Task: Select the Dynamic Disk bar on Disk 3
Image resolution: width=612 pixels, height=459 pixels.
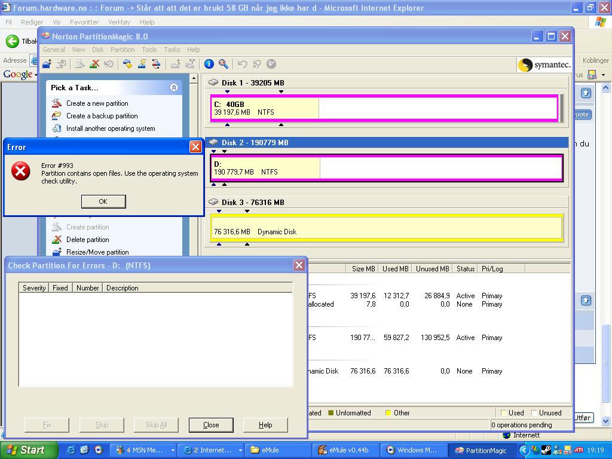Action: (387, 228)
